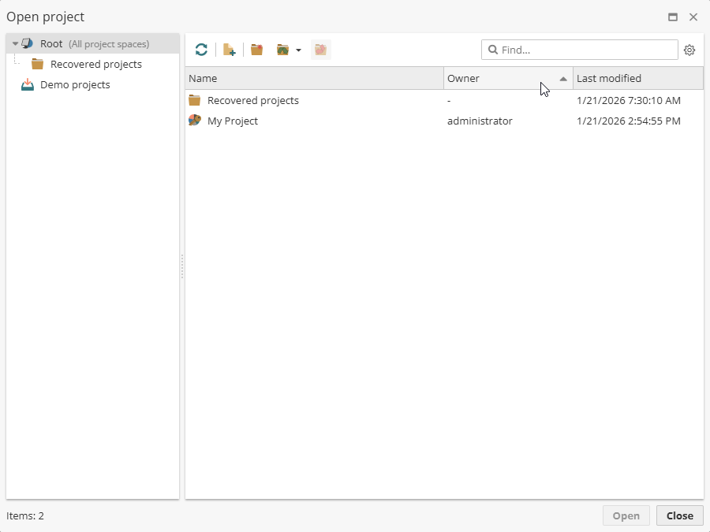Collapse the Root tree node

[x=13, y=43]
